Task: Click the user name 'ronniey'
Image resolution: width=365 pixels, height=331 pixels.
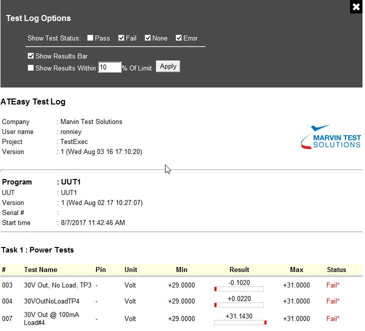Action: pos(71,132)
